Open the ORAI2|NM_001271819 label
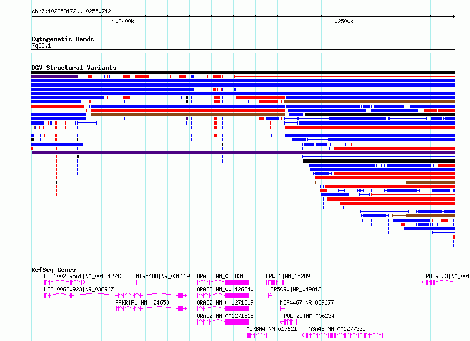Viewport: 470px width, 341px height. [225, 302]
